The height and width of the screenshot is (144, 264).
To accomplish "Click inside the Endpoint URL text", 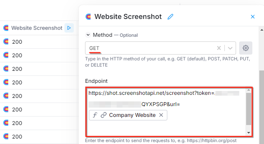I will (151, 93).
